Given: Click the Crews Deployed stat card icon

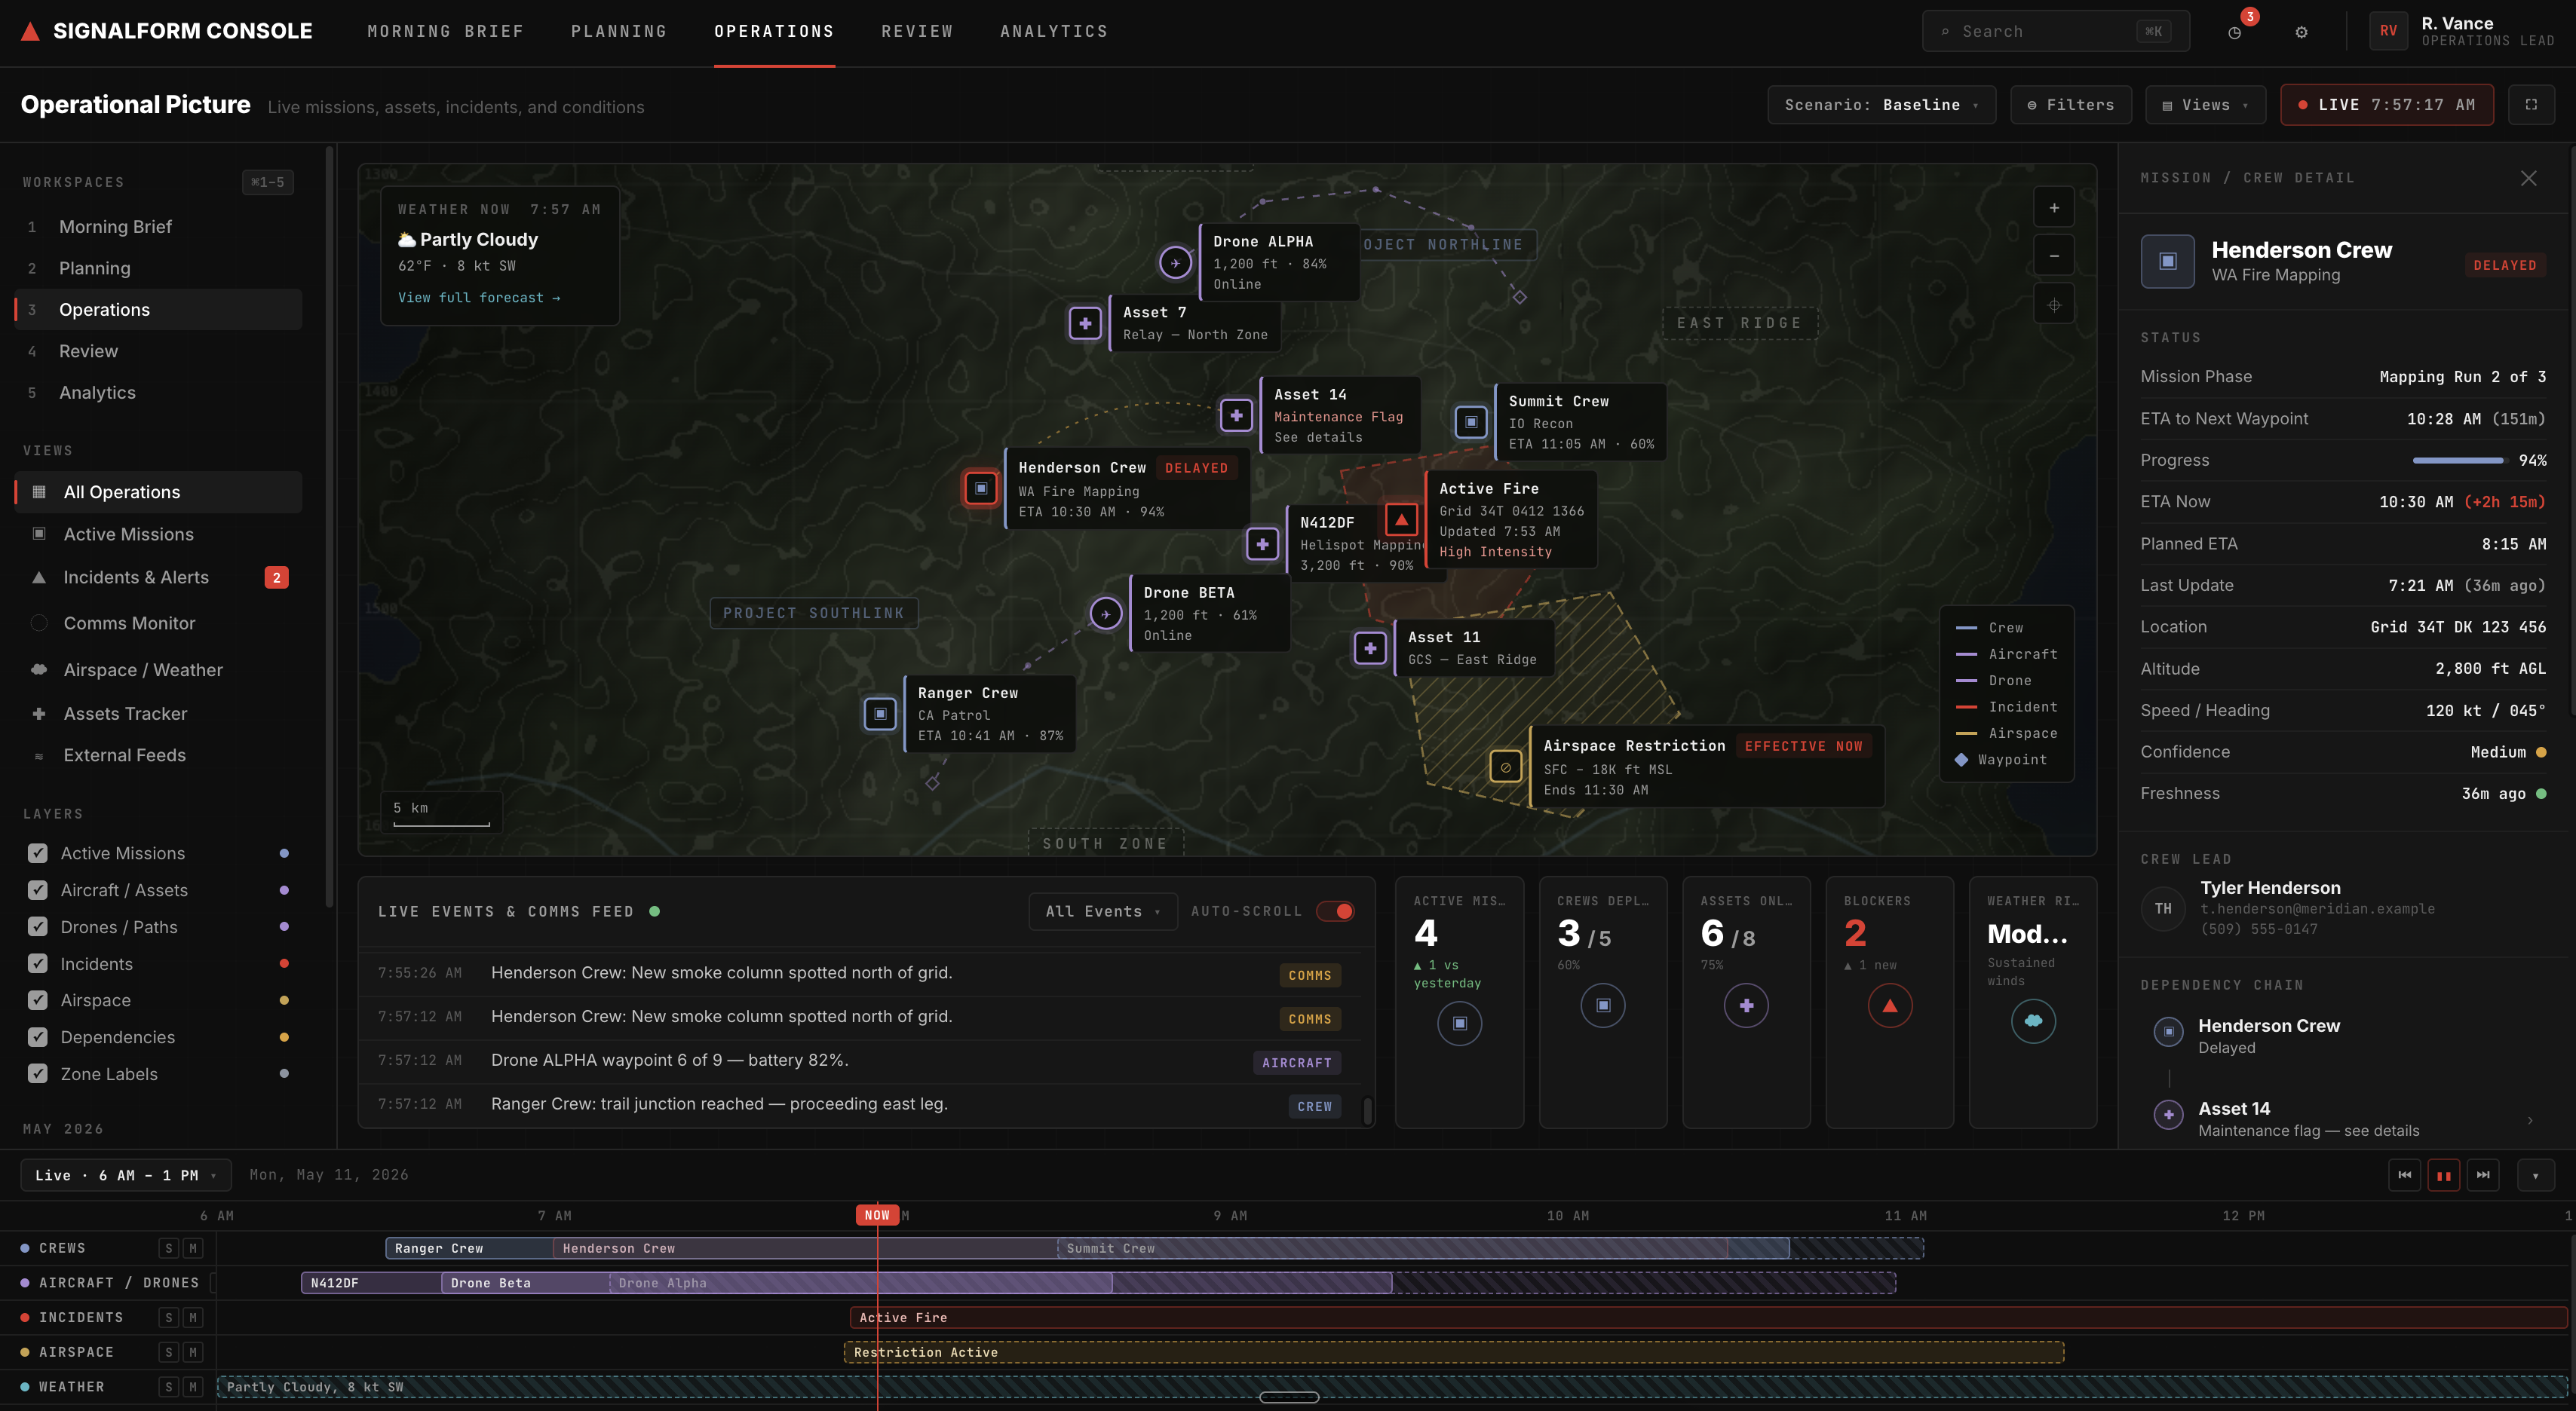Looking at the screenshot, I should coord(1603,1005).
